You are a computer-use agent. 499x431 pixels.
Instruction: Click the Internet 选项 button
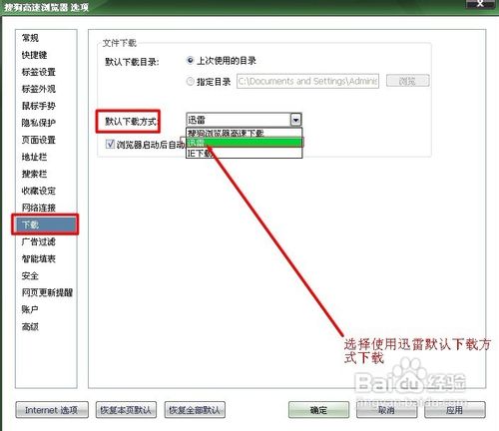click(52, 410)
